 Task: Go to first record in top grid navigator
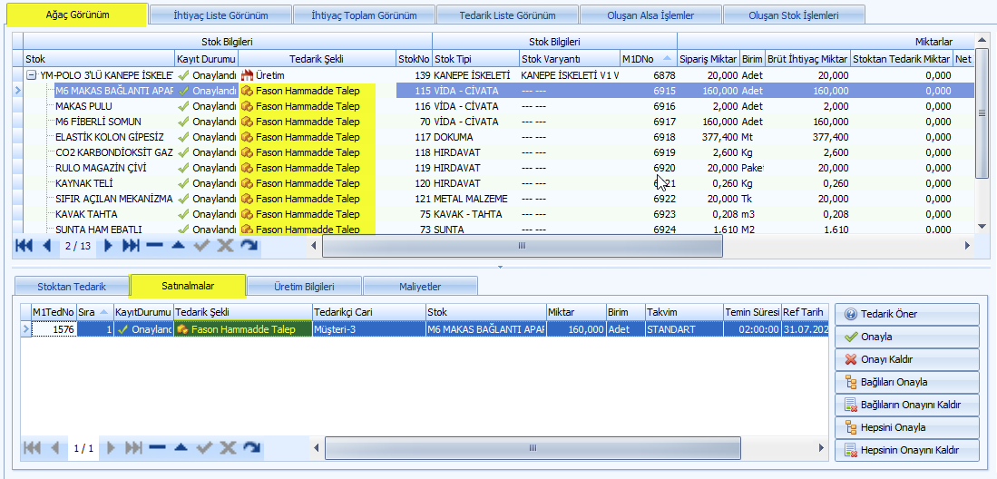(24, 246)
